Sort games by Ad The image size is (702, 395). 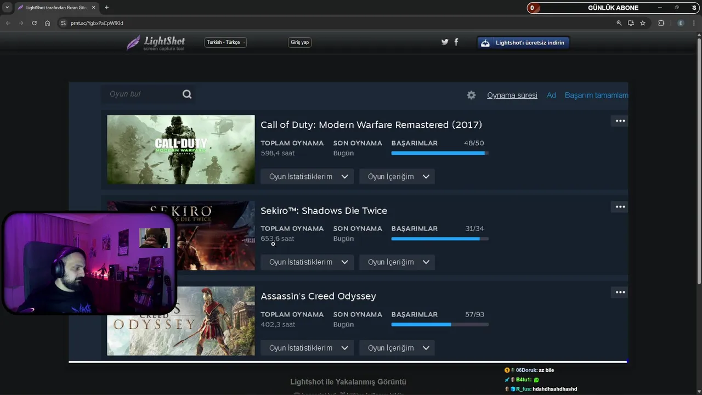[x=551, y=95]
